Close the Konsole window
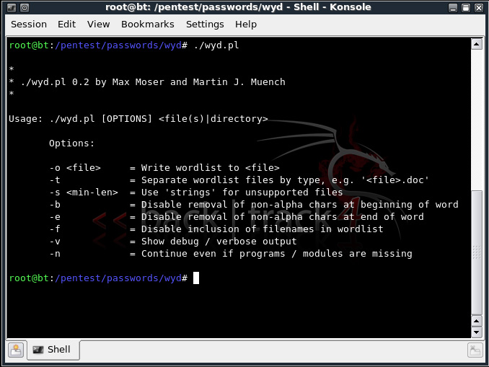 click(x=479, y=8)
